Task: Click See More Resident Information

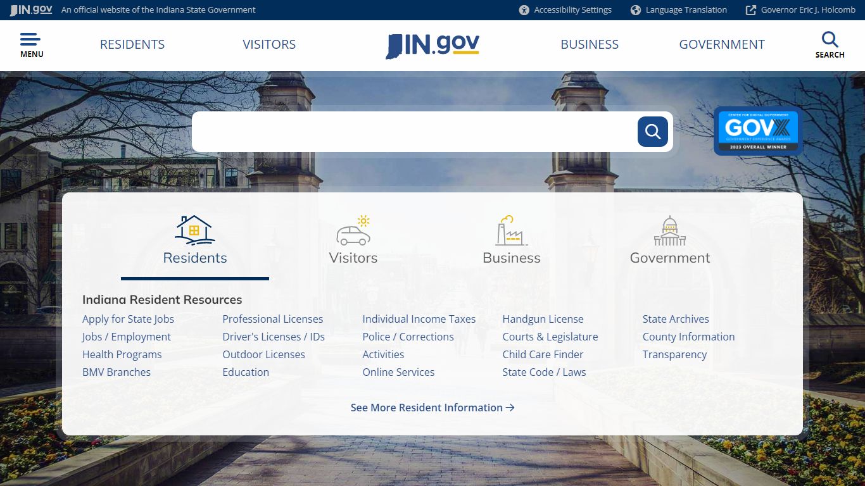Action: coord(432,408)
